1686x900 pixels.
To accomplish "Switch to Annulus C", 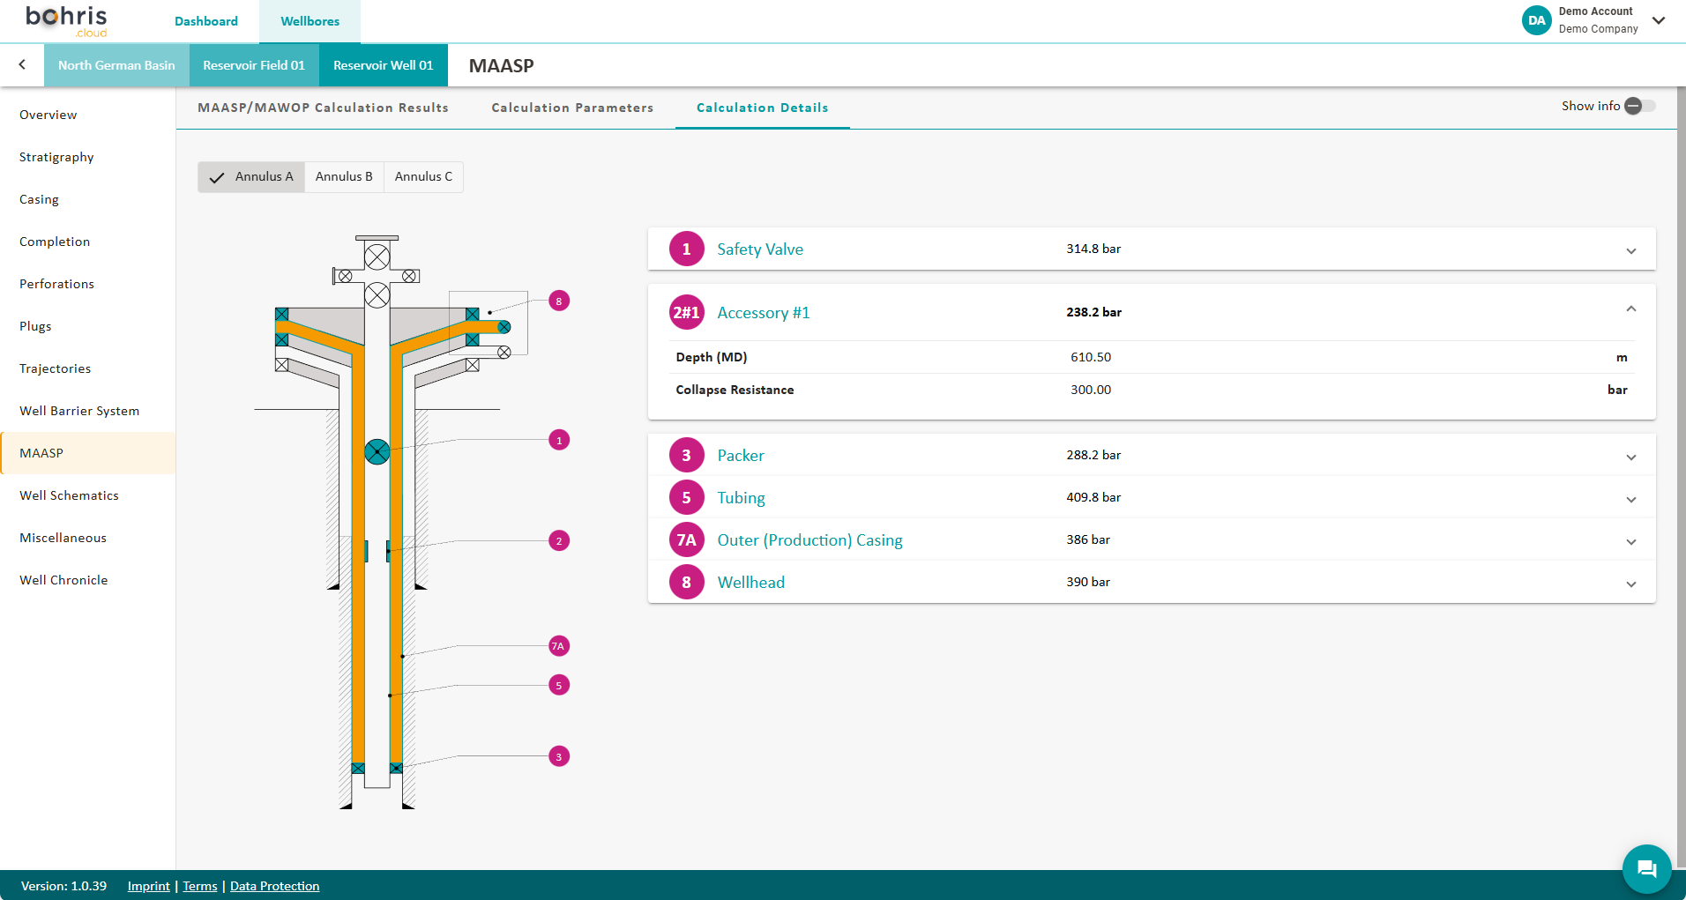I will tap(423, 177).
